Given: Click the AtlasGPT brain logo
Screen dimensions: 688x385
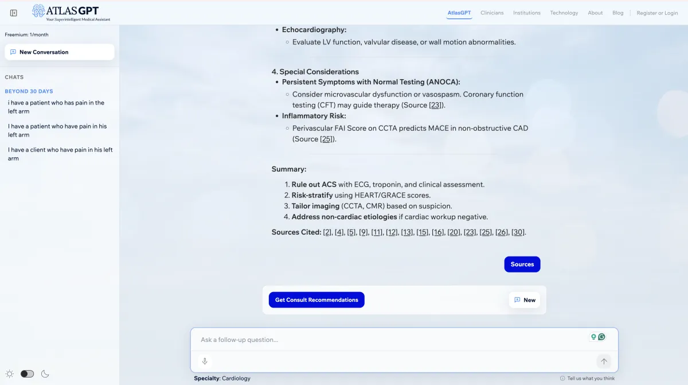Looking at the screenshot, I should click(x=38, y=10).
